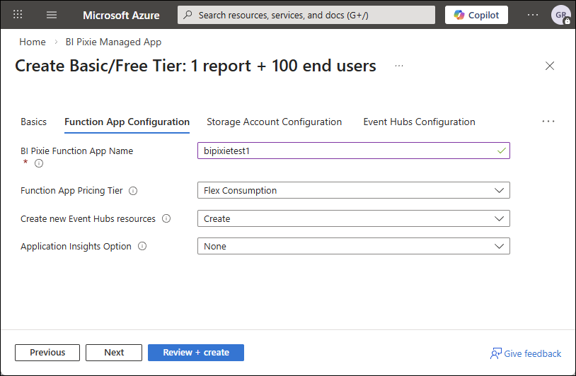Expand the Create new Event Hubs resources dropdown
The width and height of the screenshot is (576, 376).
[x=353, y=218]
